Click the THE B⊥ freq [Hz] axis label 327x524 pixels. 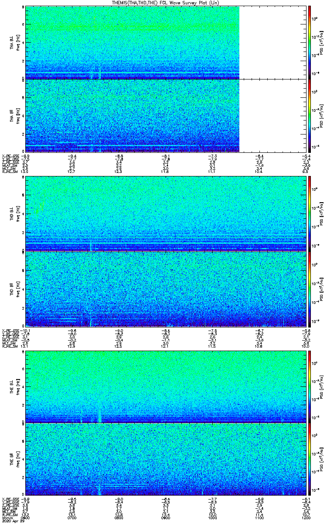click(x=17, y=386)
